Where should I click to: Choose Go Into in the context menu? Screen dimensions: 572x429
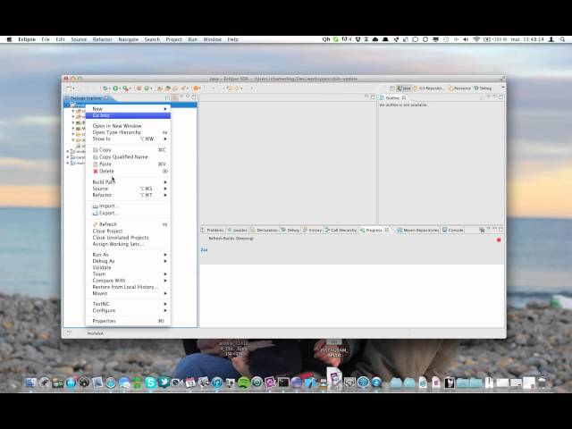coord(128,115)
